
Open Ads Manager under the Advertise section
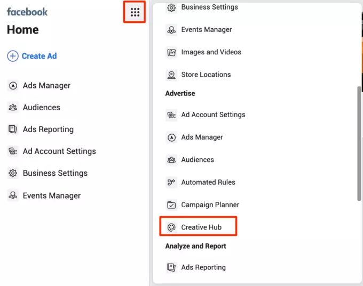[x=202, y=137]
